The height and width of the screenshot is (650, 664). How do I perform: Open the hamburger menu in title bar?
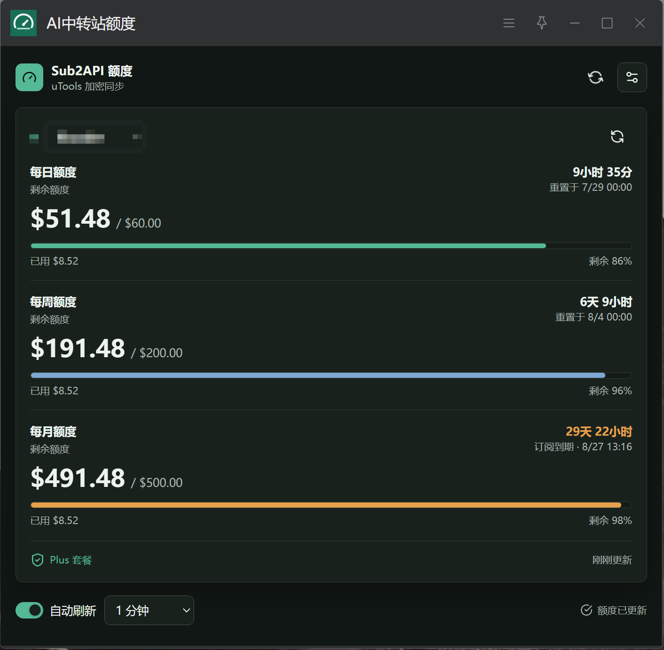click(509, 23)
